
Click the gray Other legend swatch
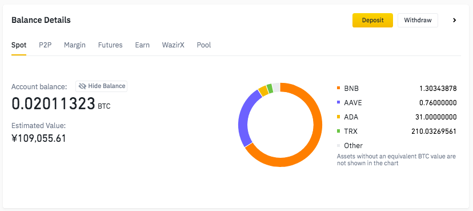click(338, 145)
